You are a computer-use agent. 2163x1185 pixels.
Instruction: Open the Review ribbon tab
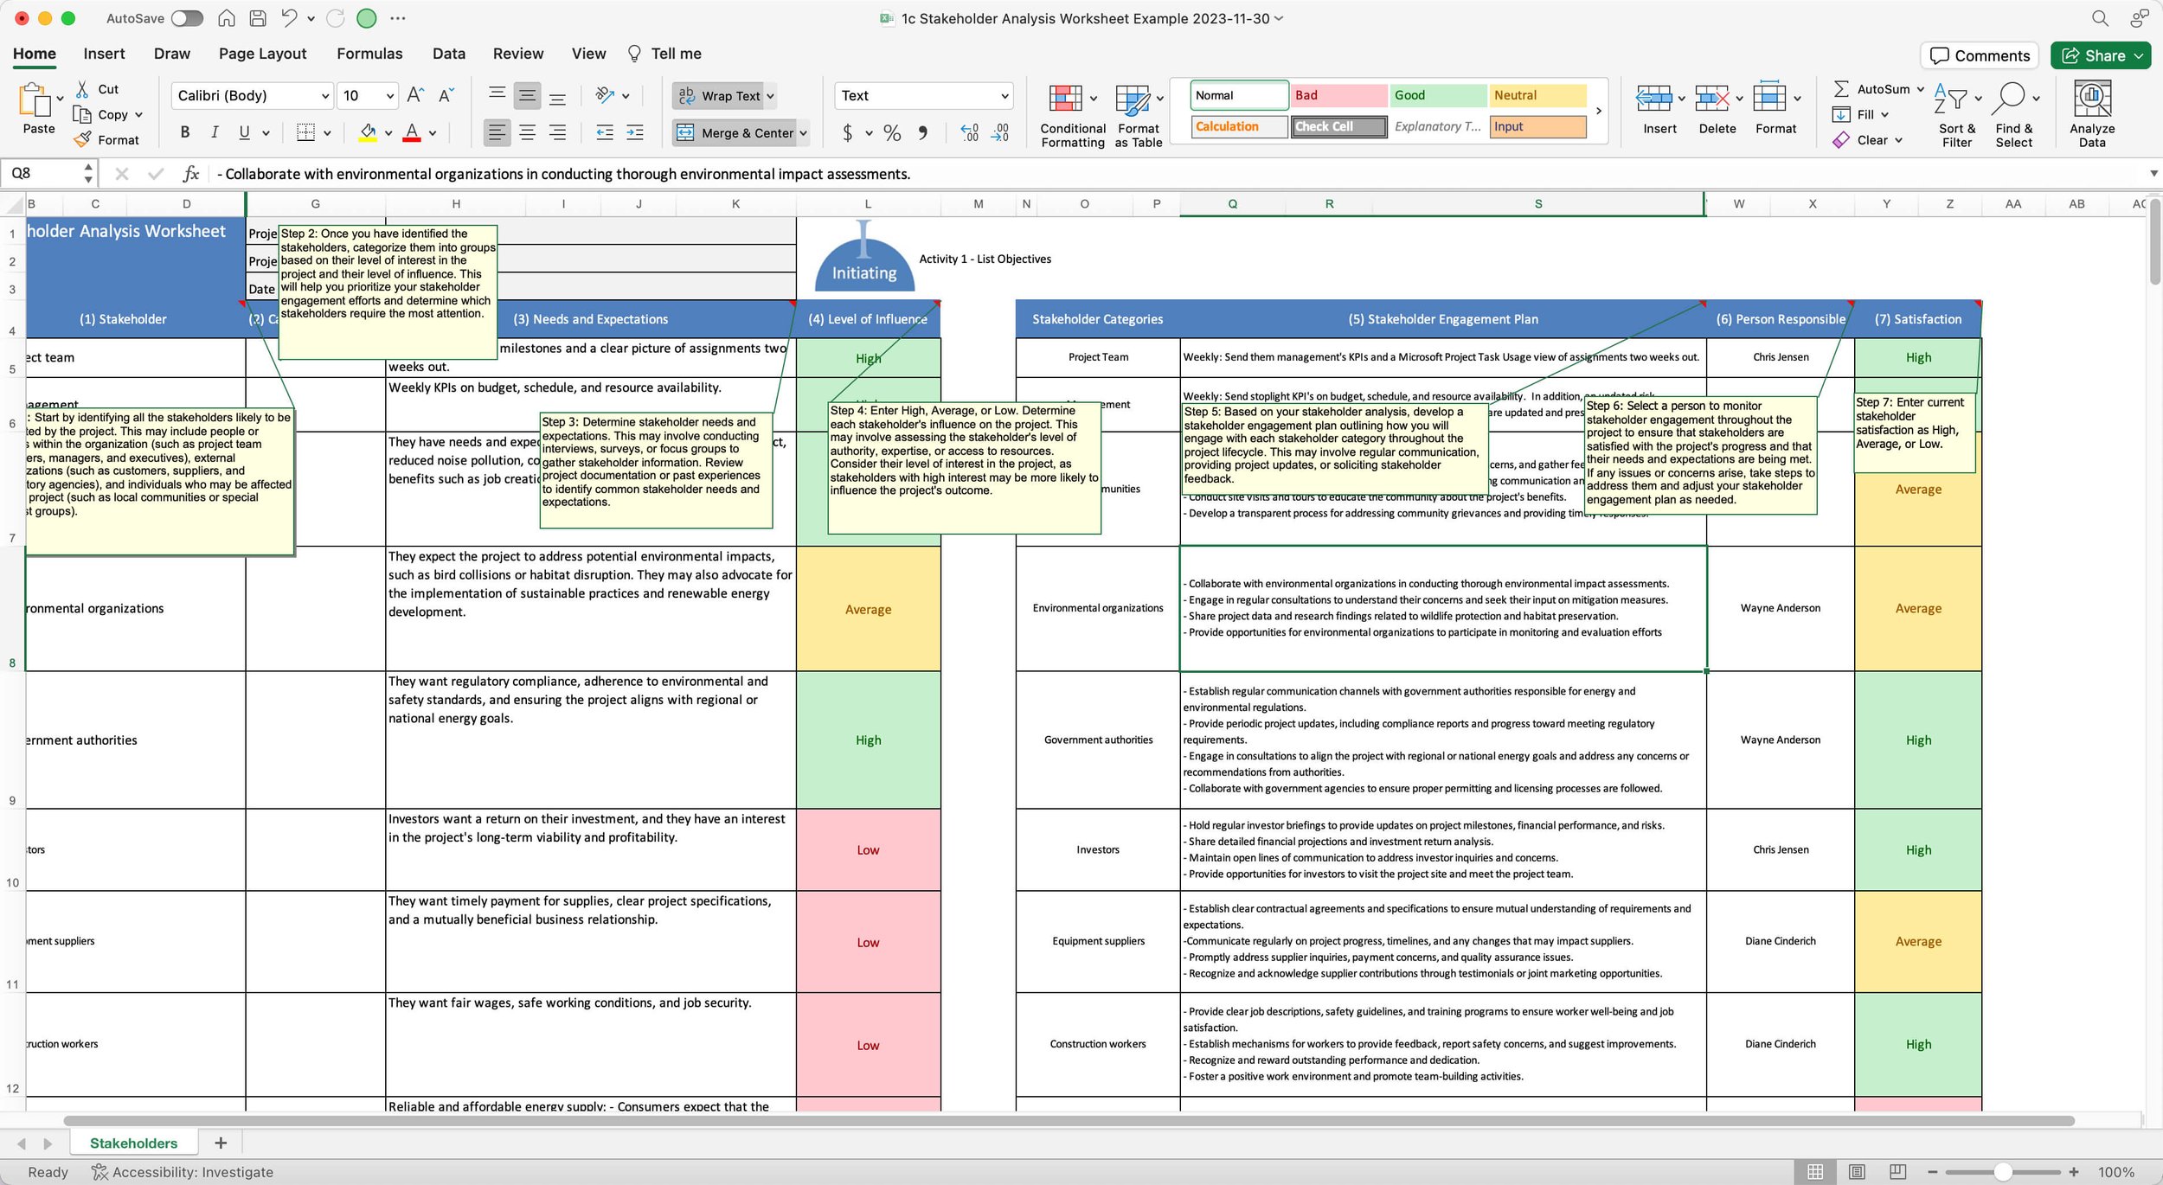tap(518, 53)
